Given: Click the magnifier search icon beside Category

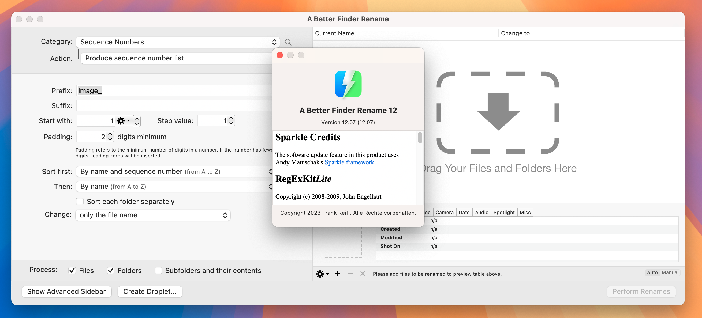Looking at the screenshot, I should [x=288, y=42].
